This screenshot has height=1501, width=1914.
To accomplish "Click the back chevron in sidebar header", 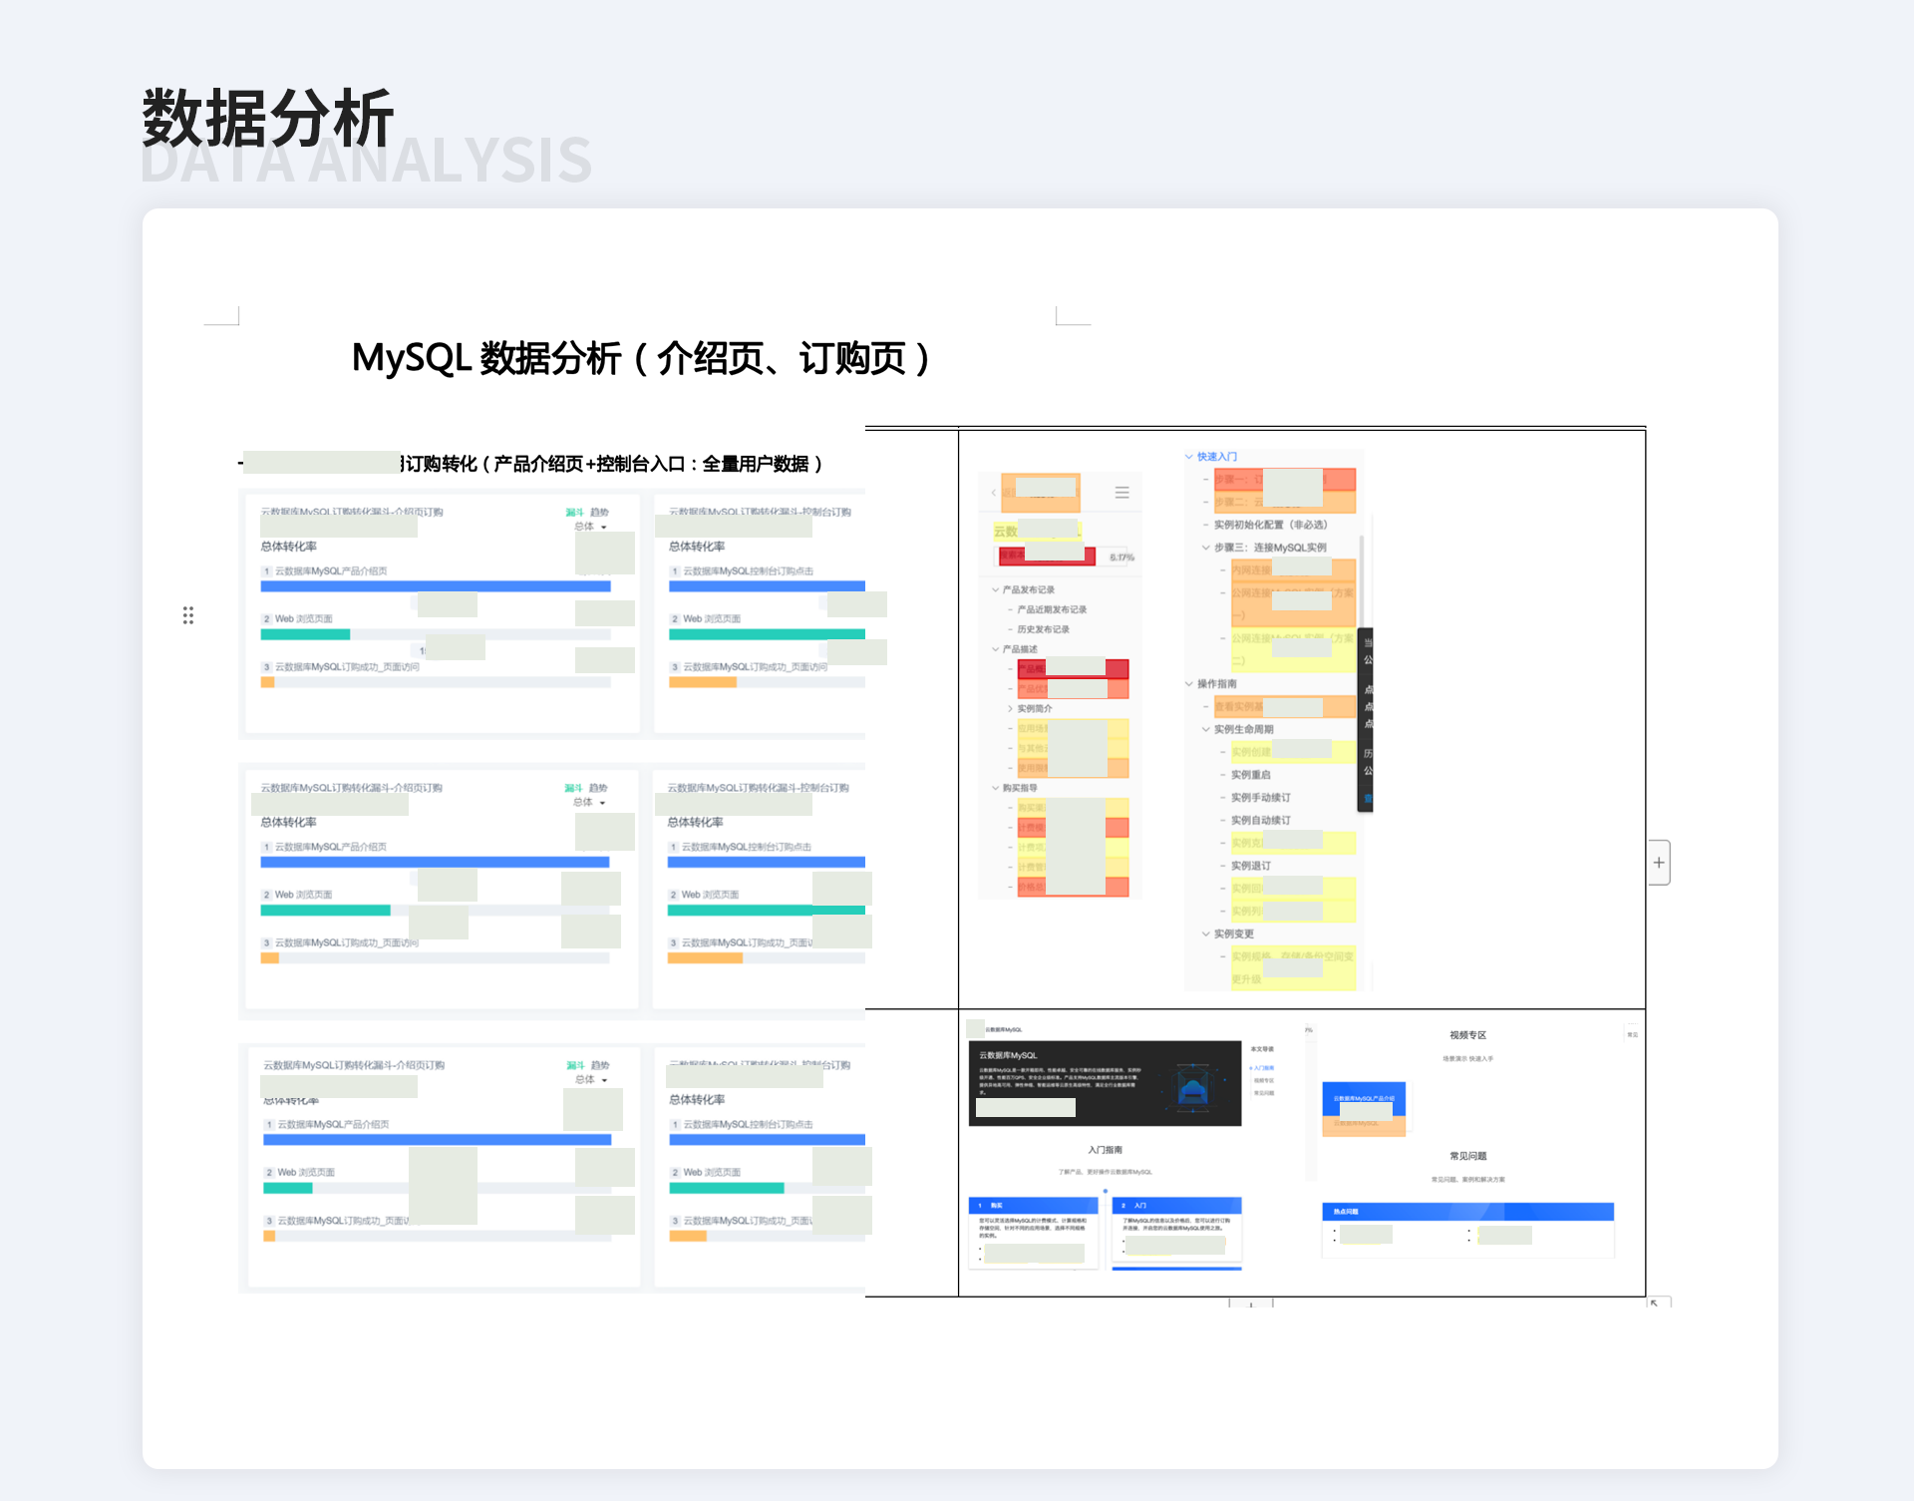I will 993,493.
